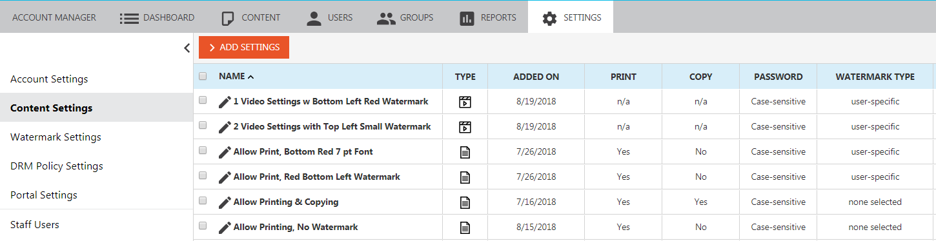Click Yes in Copy column for Printing & Copying
This screenshot has width=936, height=241.
[701, 202]
